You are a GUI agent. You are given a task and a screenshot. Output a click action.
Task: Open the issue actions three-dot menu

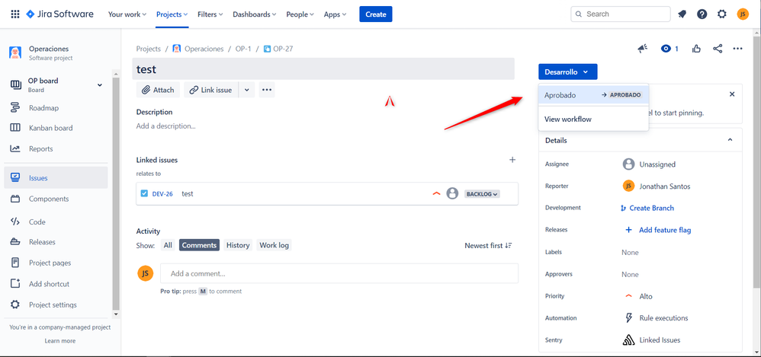pos(737,49)
